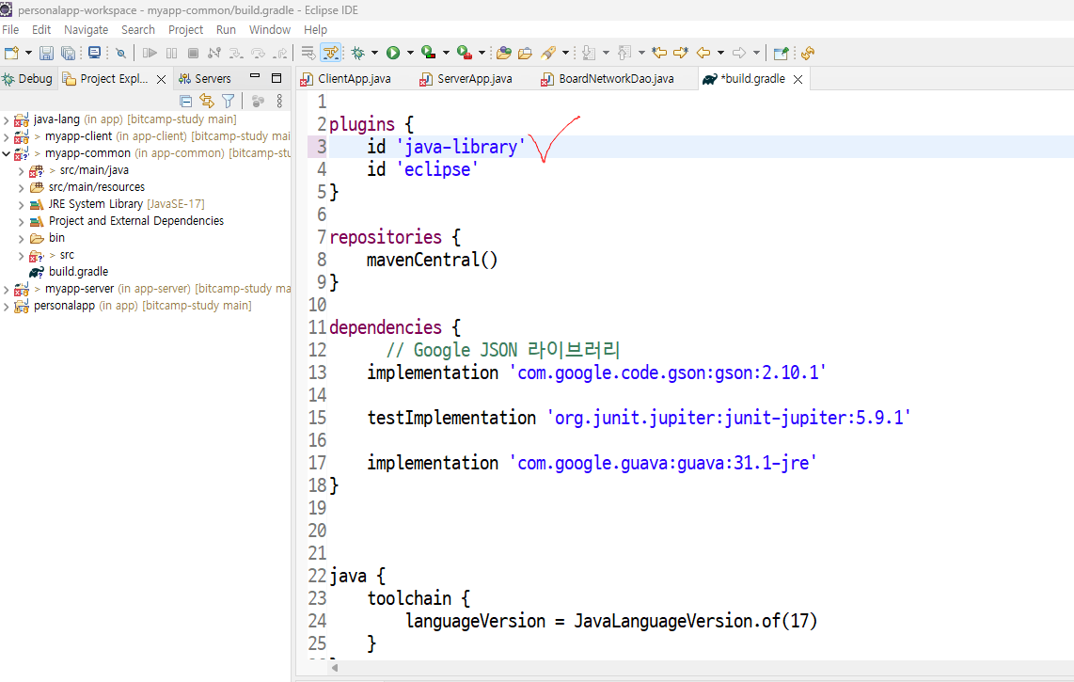Launch Debug with the bug icon
1074x682 pixels.
coord(357,53)
